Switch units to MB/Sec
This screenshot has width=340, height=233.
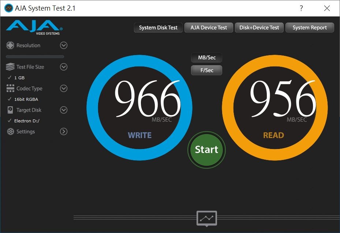pyautogui.click(x=207, y=58)
